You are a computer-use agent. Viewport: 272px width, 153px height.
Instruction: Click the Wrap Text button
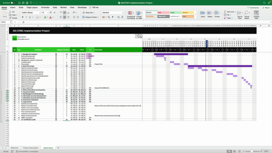click(x=88, y=12)
